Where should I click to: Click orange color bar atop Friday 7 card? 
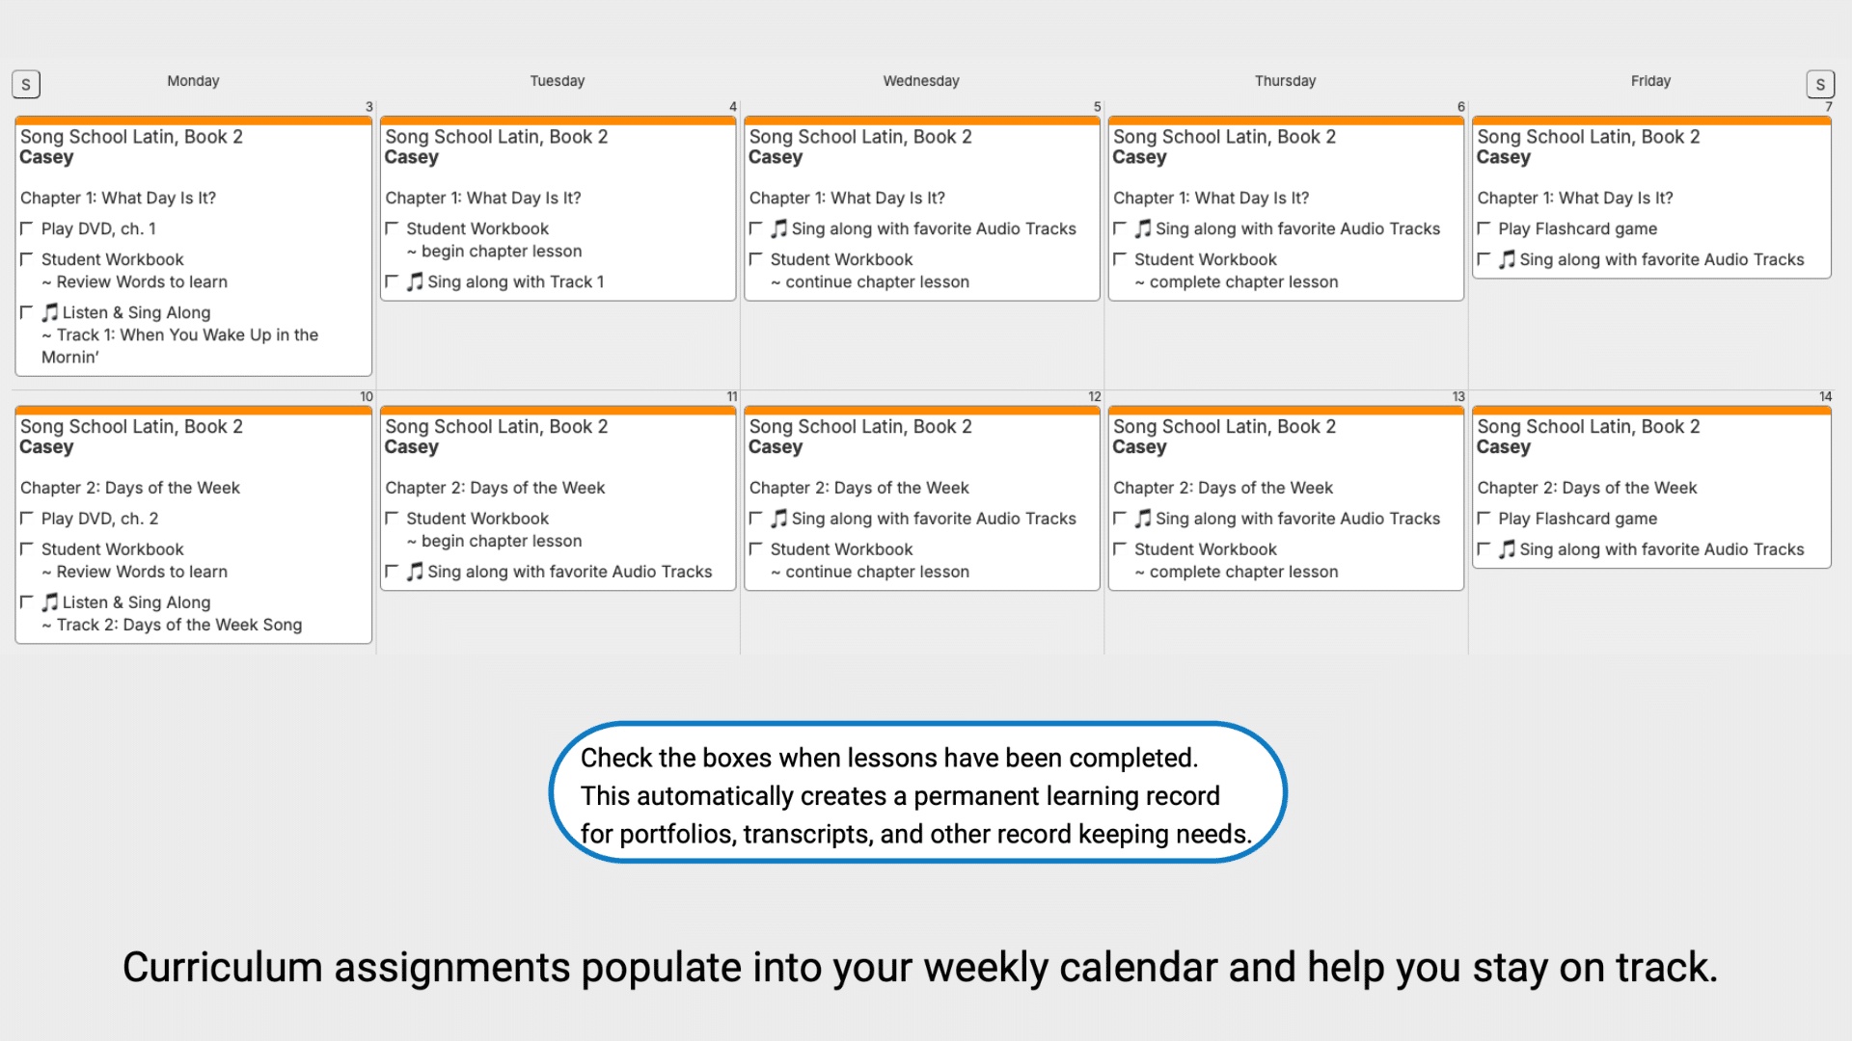click(x=1651, y=121)
